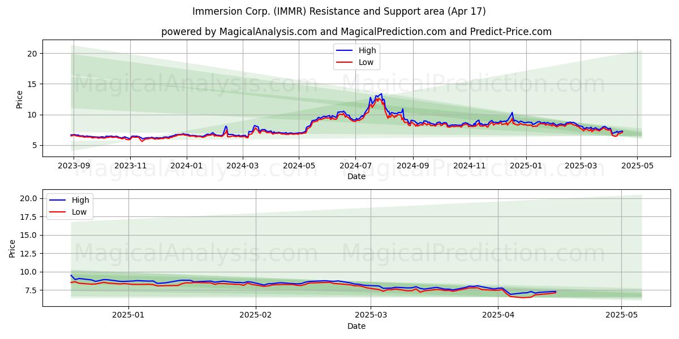
Task: Click the '2024-09' tick label on top chart
Action: 413,166
